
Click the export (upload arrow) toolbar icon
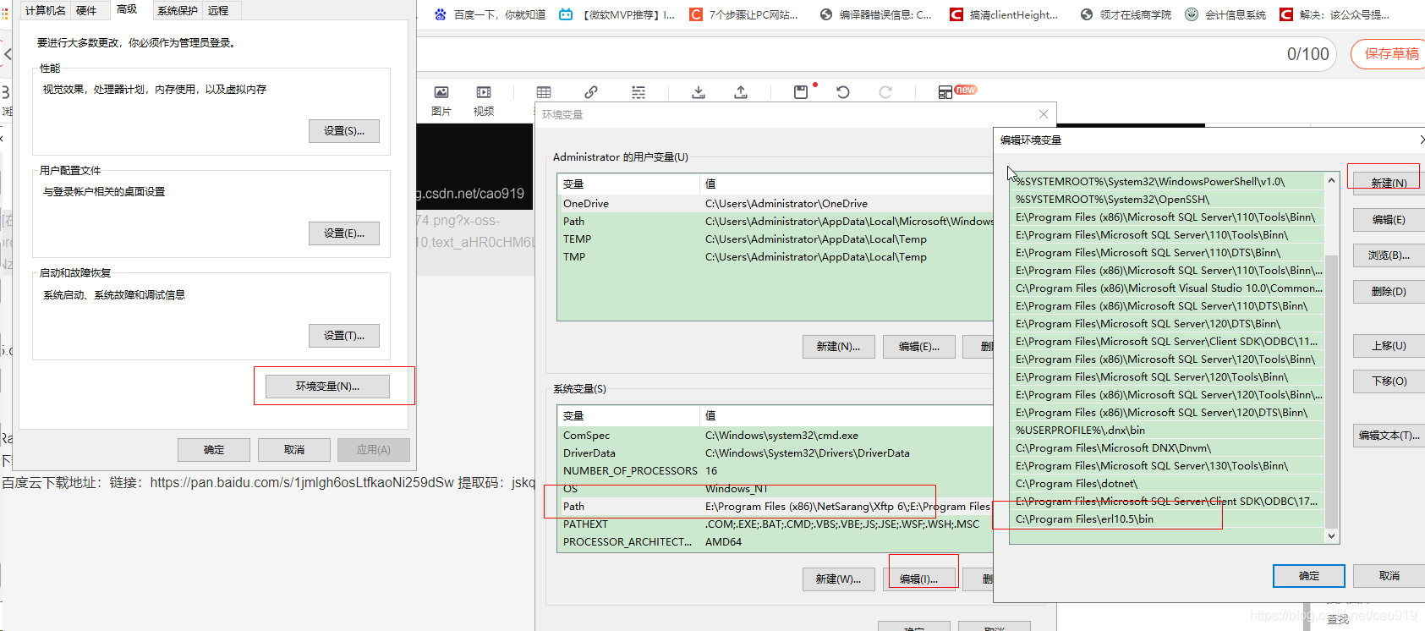741,92
